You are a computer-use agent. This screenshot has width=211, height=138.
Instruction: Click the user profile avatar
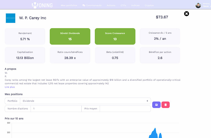tap(198, 6)
